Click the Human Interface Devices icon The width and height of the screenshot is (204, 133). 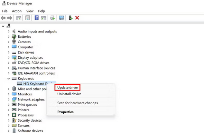tap(14, 68)
